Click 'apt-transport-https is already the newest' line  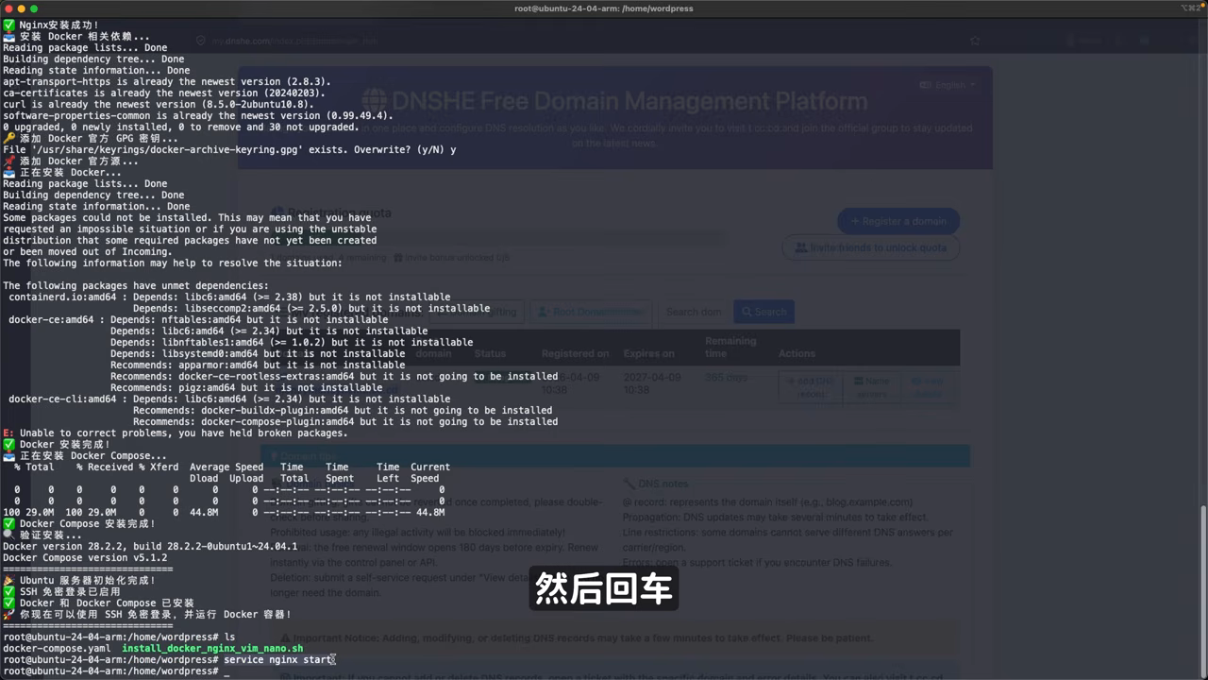[x=167, y=81]
